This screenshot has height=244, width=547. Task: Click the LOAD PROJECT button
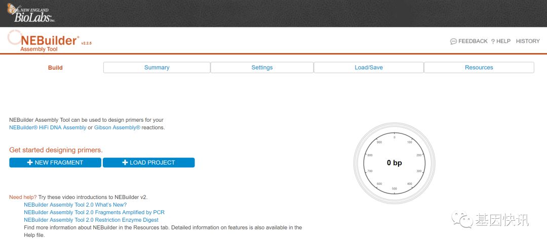point(148,163)
